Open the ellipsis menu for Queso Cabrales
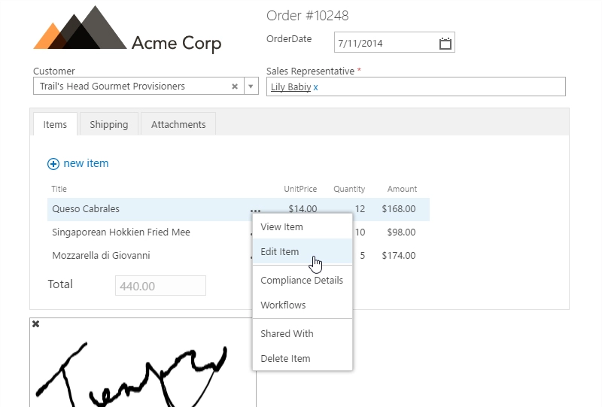The image size is (602, 407). pyautogui.click(x=256, y=210)
